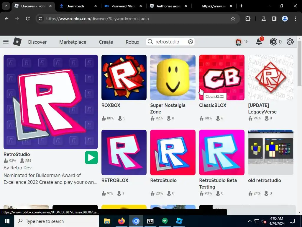This screenshot has width=302, height=227.
Task: Open the browser extensions puzzle icon
Action: pyautogui.click(x=248, y=19)
